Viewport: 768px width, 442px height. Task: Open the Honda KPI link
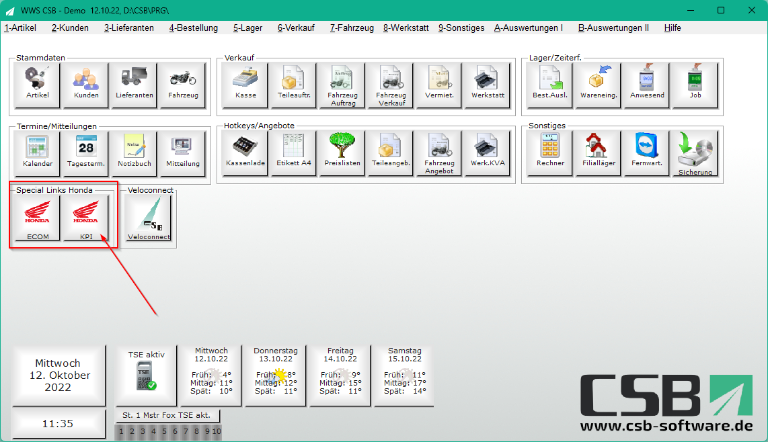pos(85,218)
